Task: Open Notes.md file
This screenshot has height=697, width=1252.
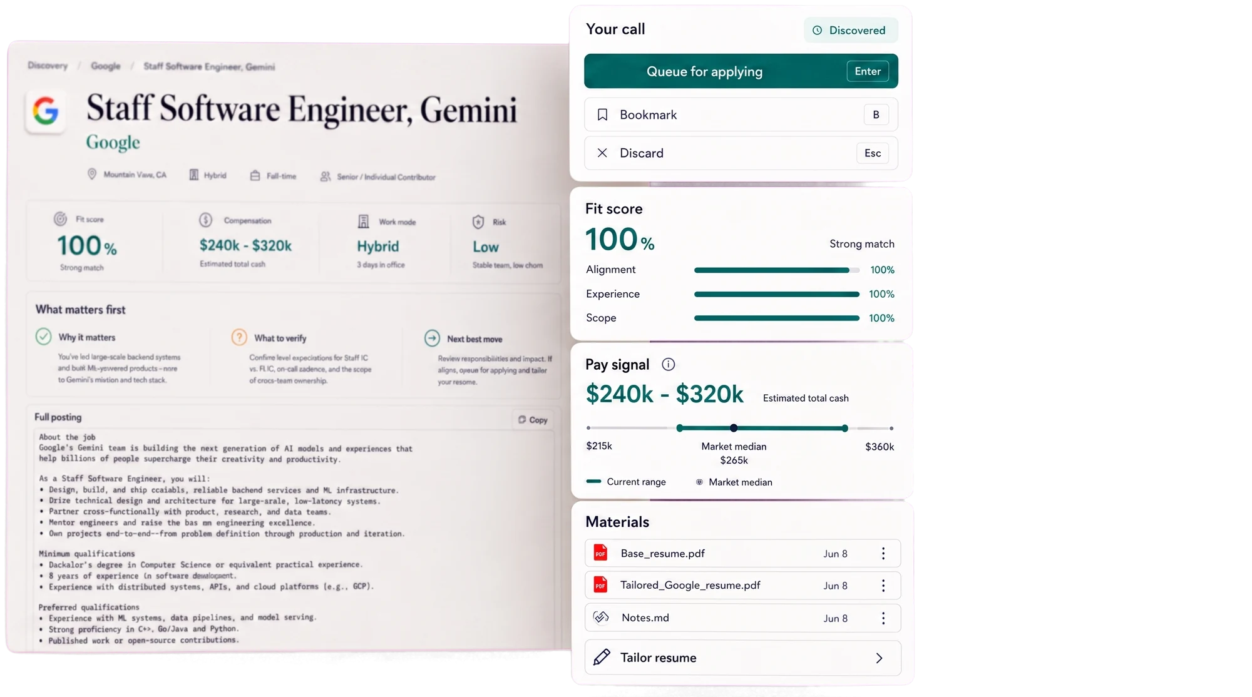Action: [x=742, y=618]
